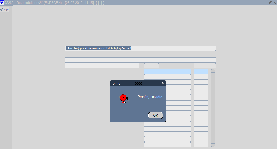
Task: Confirm the dialog with OK button
Action: pyautogui.click(x=155, y=115)
